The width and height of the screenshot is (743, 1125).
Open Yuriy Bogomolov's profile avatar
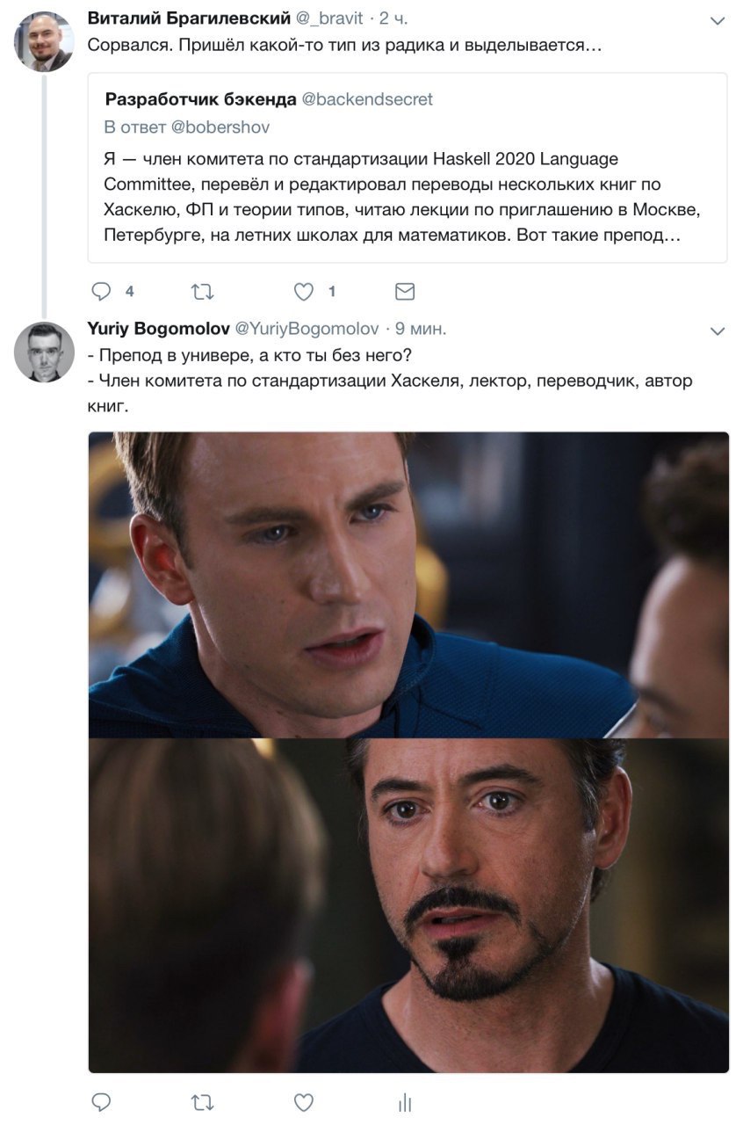(x=44, y=352)
